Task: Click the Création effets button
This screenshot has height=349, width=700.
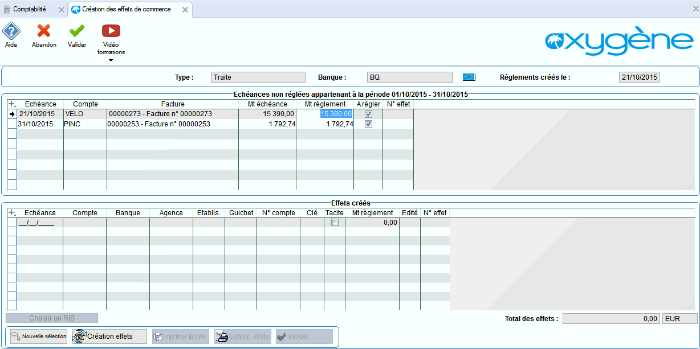Action: coord(109,336)
